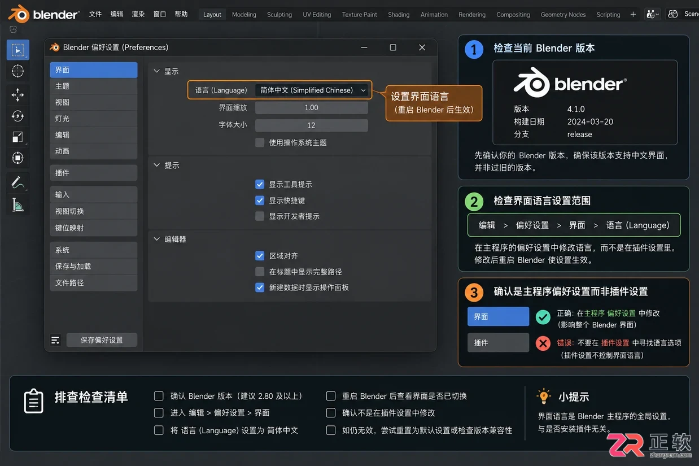Adjust the 界面缩放 value field

point(312,107)
